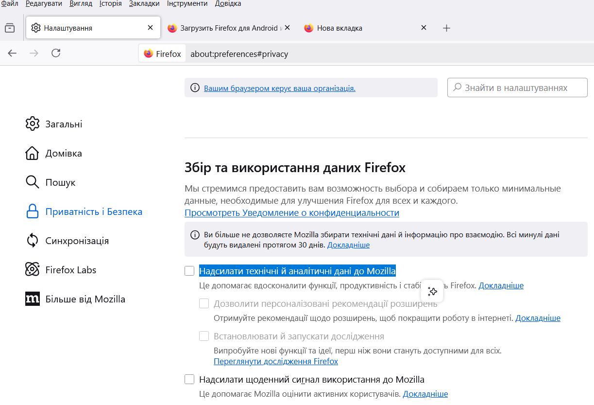This screenshot has width=594, height=405.
Task: Click Докладніше link about extension recommendations
Action: click(x=538, y=318)
